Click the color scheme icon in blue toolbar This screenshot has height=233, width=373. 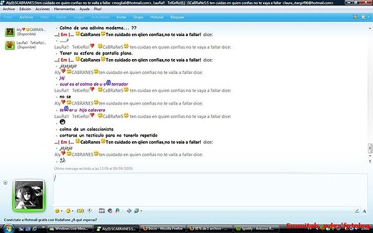coord(356,17)
